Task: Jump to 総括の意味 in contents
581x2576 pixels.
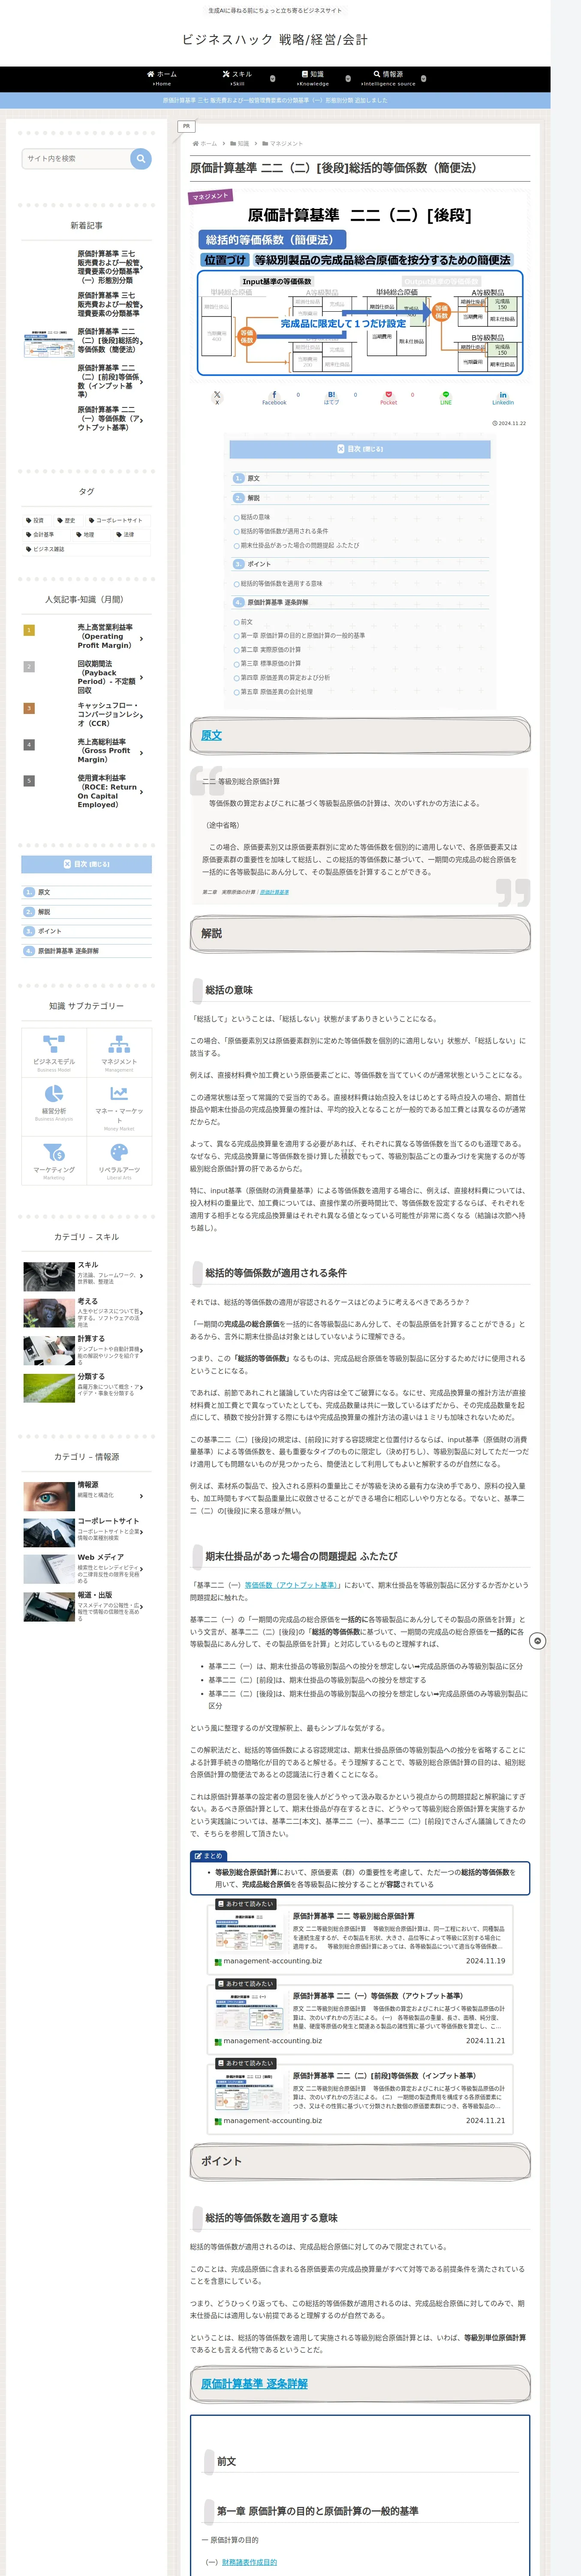Action: point(255,517)
